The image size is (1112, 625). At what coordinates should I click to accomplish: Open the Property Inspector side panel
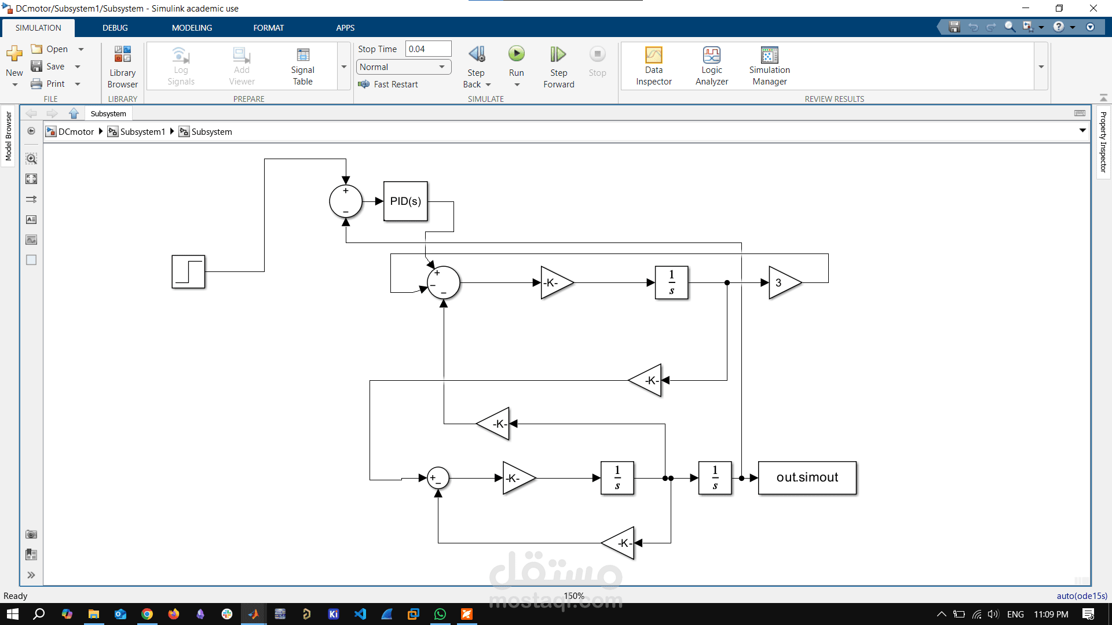1103,142
